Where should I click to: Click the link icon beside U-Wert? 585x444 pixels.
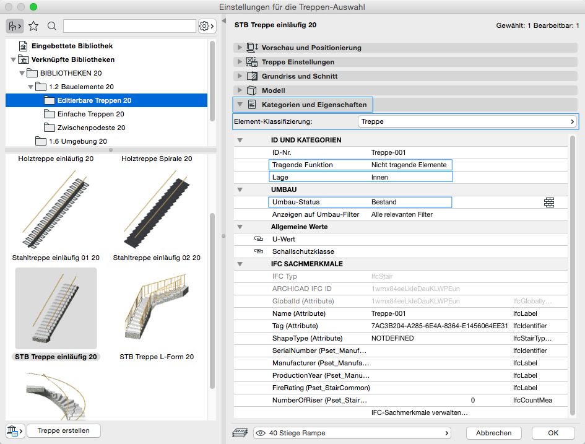(x=259, y=239)
